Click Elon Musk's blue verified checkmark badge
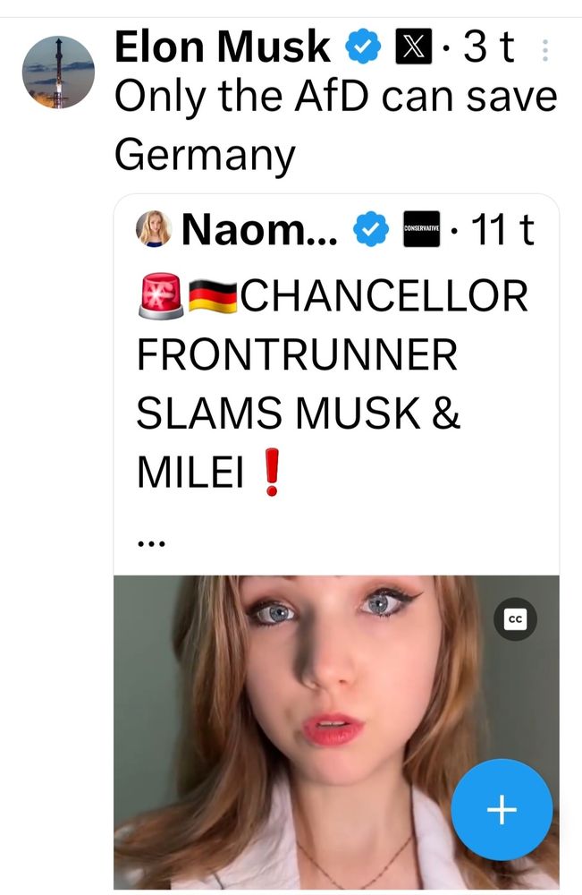582x895 pixels. 362,47
